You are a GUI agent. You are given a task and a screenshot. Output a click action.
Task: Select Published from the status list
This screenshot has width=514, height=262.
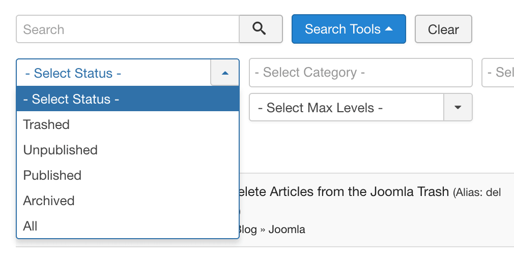[52, 175]
